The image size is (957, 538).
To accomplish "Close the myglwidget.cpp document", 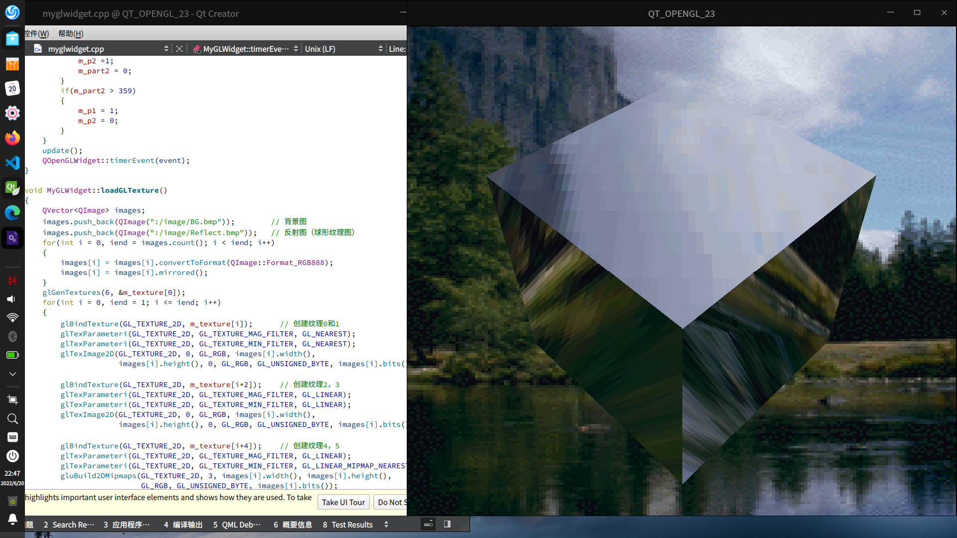I will [179, 49].
